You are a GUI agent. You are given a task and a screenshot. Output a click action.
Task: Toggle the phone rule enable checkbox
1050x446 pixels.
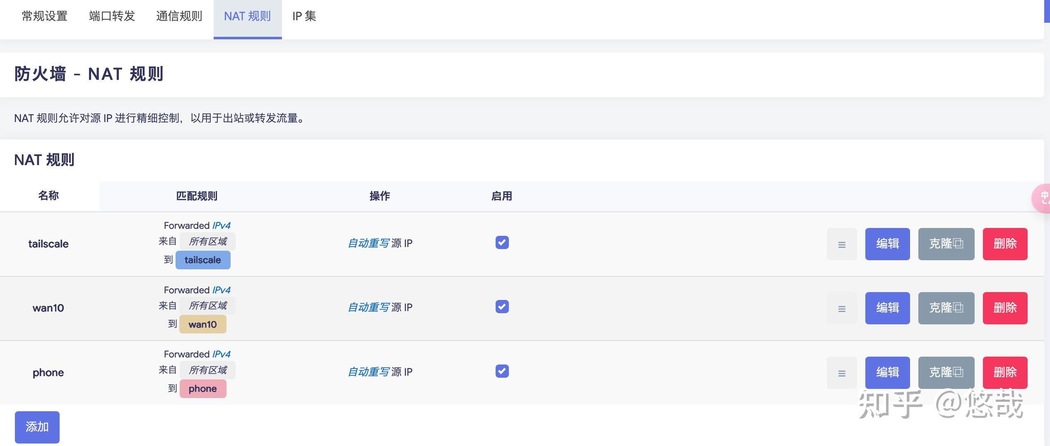pos(501,371)
